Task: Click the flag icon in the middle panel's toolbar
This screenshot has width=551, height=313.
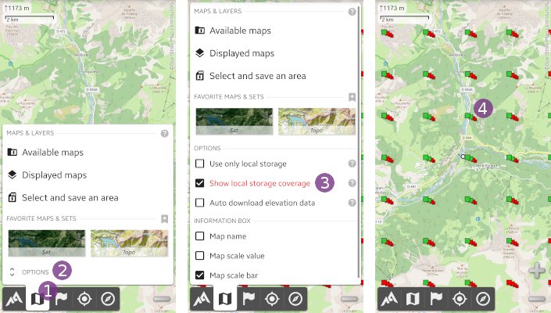Action: pyautogui.click(x=249, y=298)
